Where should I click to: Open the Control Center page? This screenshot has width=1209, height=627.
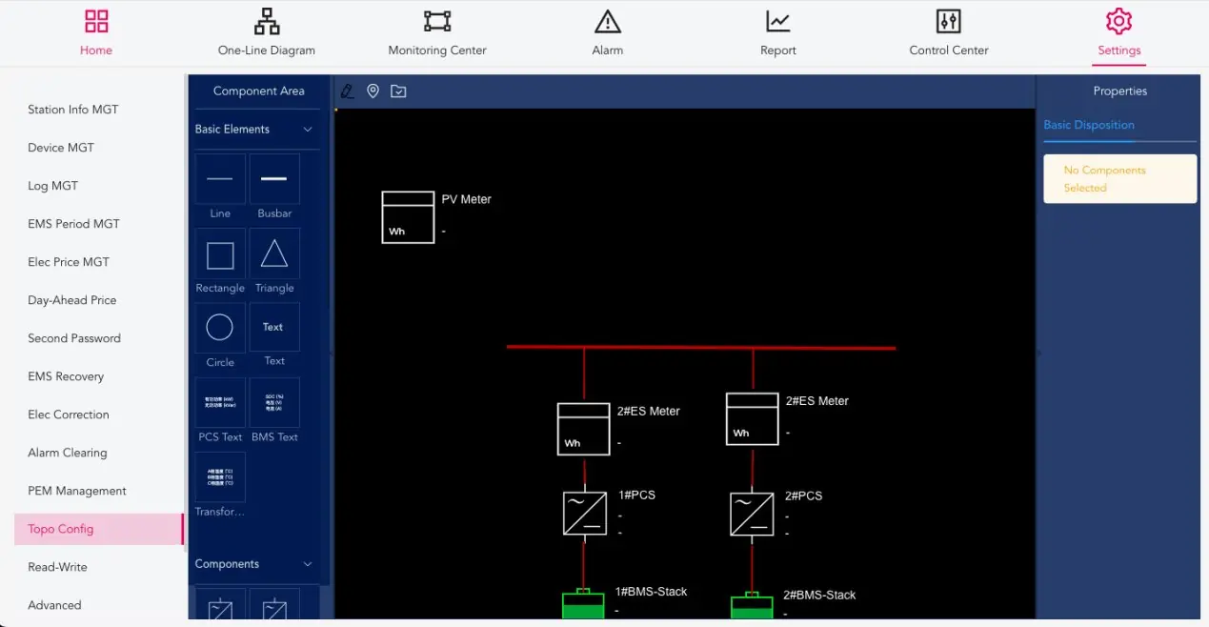coord(949,33)
